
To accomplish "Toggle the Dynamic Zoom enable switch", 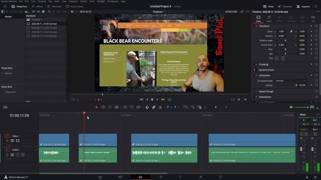I will point(255,70).
